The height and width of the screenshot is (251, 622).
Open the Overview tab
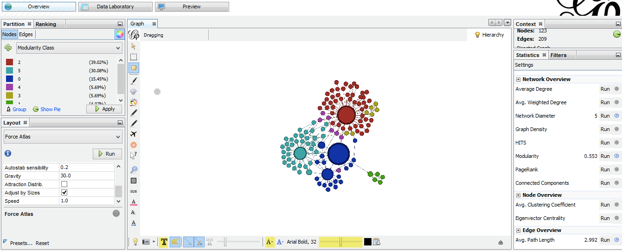[38, 6]
